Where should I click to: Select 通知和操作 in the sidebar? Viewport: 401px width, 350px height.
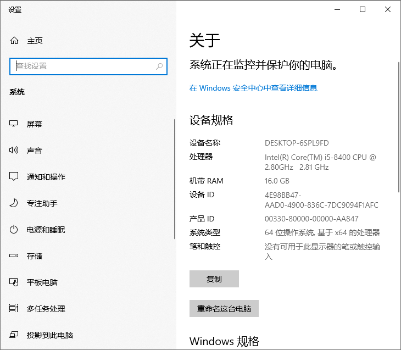tap(87, 176)
